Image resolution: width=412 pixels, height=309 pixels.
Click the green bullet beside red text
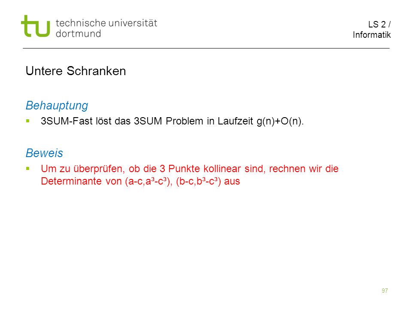(x=28, y=169)
